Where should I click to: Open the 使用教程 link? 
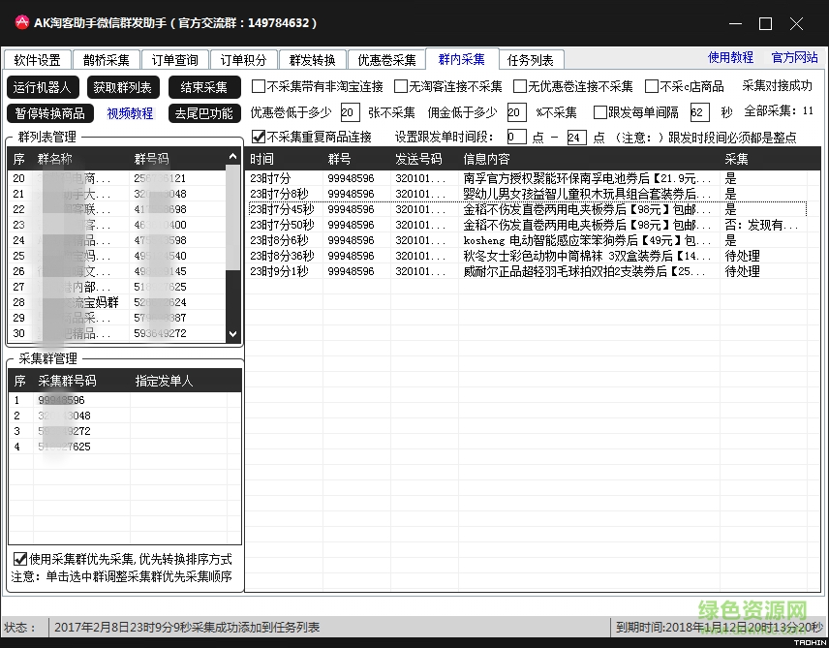pyautogui.click(x=730, y=57)
